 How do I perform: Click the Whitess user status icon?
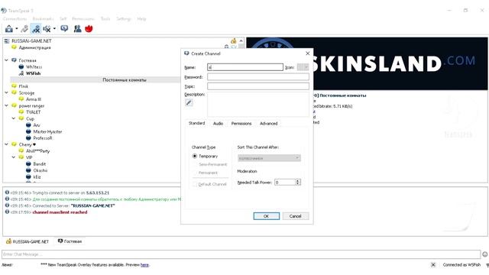tap(21, 66)
